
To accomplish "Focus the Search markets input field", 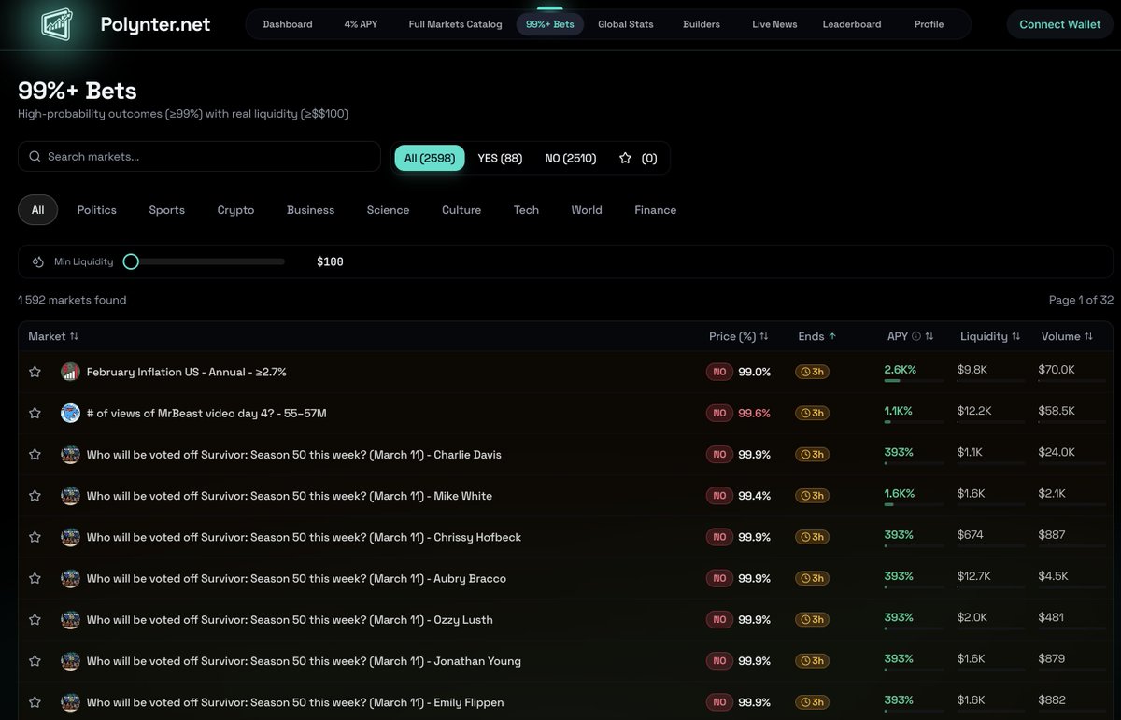I will 199,157.
